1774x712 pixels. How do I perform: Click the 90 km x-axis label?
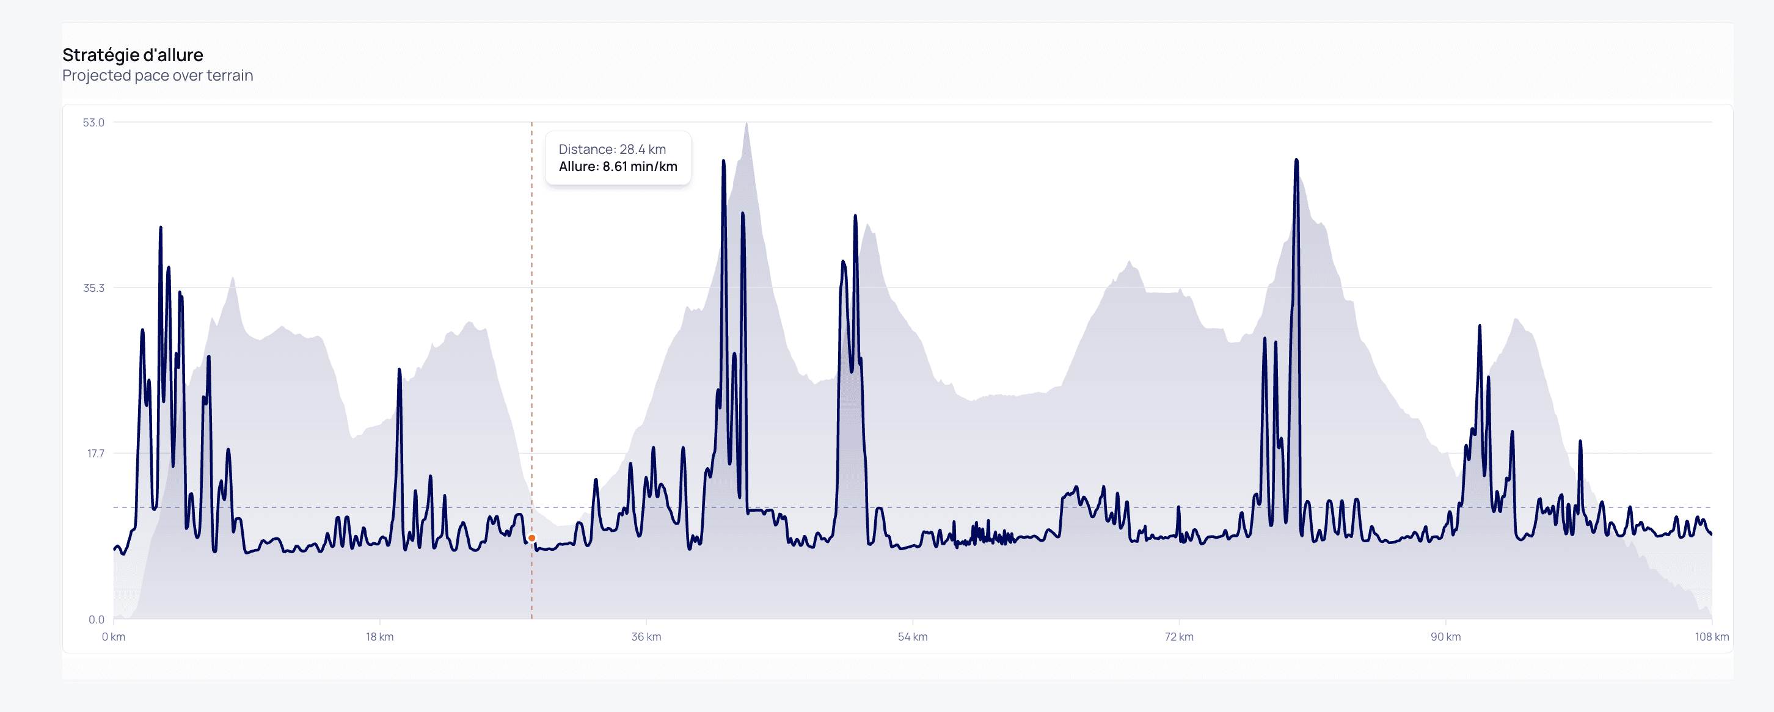(1445, 636)
